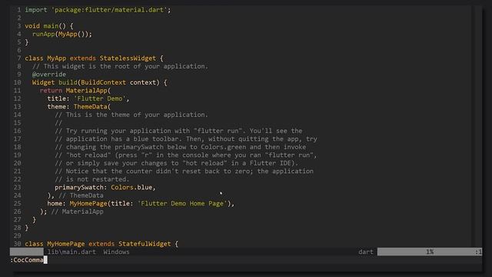Click comment line starting 'Try running your application'
Screen dimensions: 492x277
(x=178, y=131)
